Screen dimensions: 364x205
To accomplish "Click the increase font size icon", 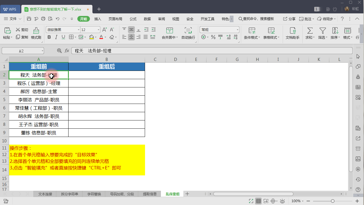I will tap(104, 30).
